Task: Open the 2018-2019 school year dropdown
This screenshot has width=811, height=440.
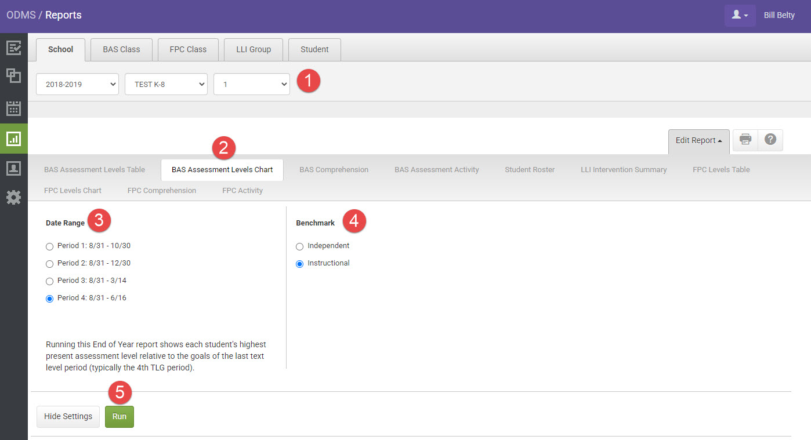Action: (x=77, y=83)
